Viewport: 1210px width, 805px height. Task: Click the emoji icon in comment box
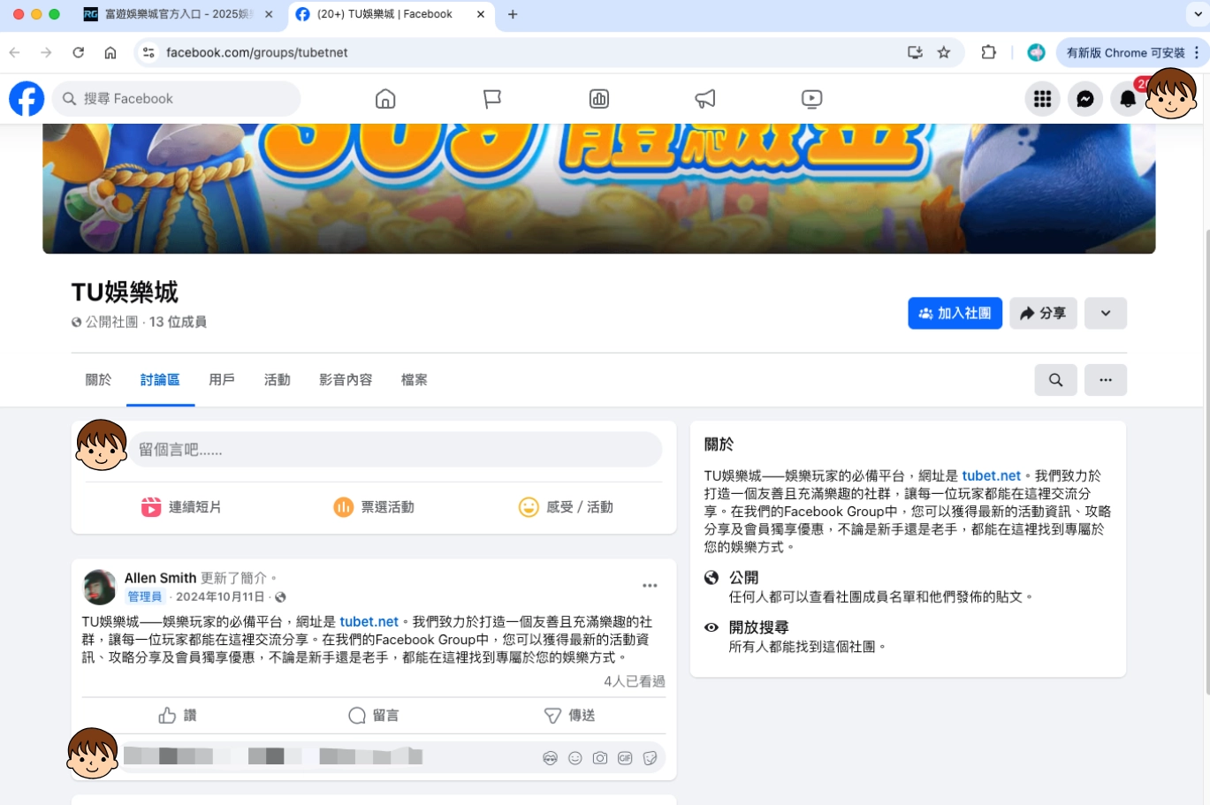pyautogui.click(x=575, y=758)
